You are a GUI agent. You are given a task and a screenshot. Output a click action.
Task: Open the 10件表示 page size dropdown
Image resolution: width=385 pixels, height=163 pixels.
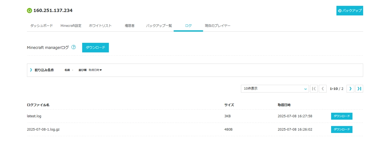[275, 89]
